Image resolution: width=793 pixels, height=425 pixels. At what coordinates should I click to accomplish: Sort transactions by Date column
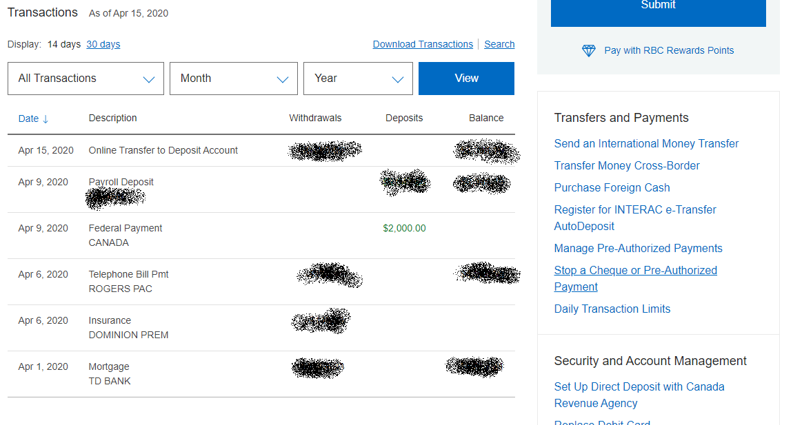(x=33, y=118)
